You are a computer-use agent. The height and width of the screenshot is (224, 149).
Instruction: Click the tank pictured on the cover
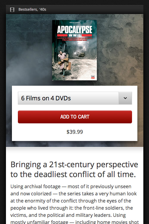click(81, 55)
